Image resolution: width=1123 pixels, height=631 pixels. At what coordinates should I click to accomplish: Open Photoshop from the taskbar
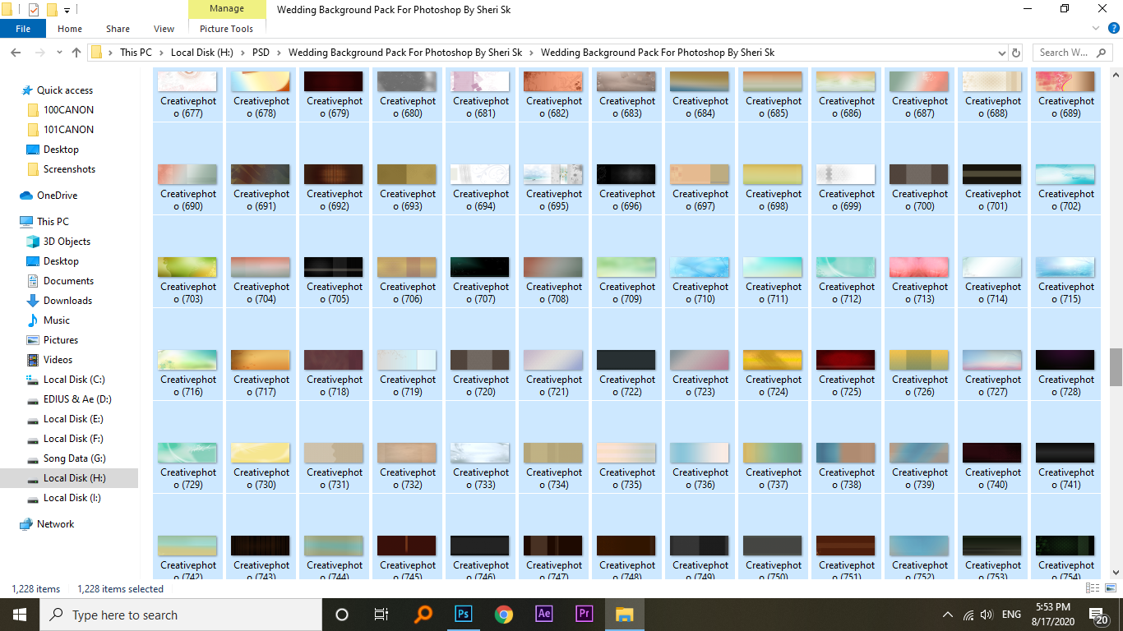click(x=464, y=615)
